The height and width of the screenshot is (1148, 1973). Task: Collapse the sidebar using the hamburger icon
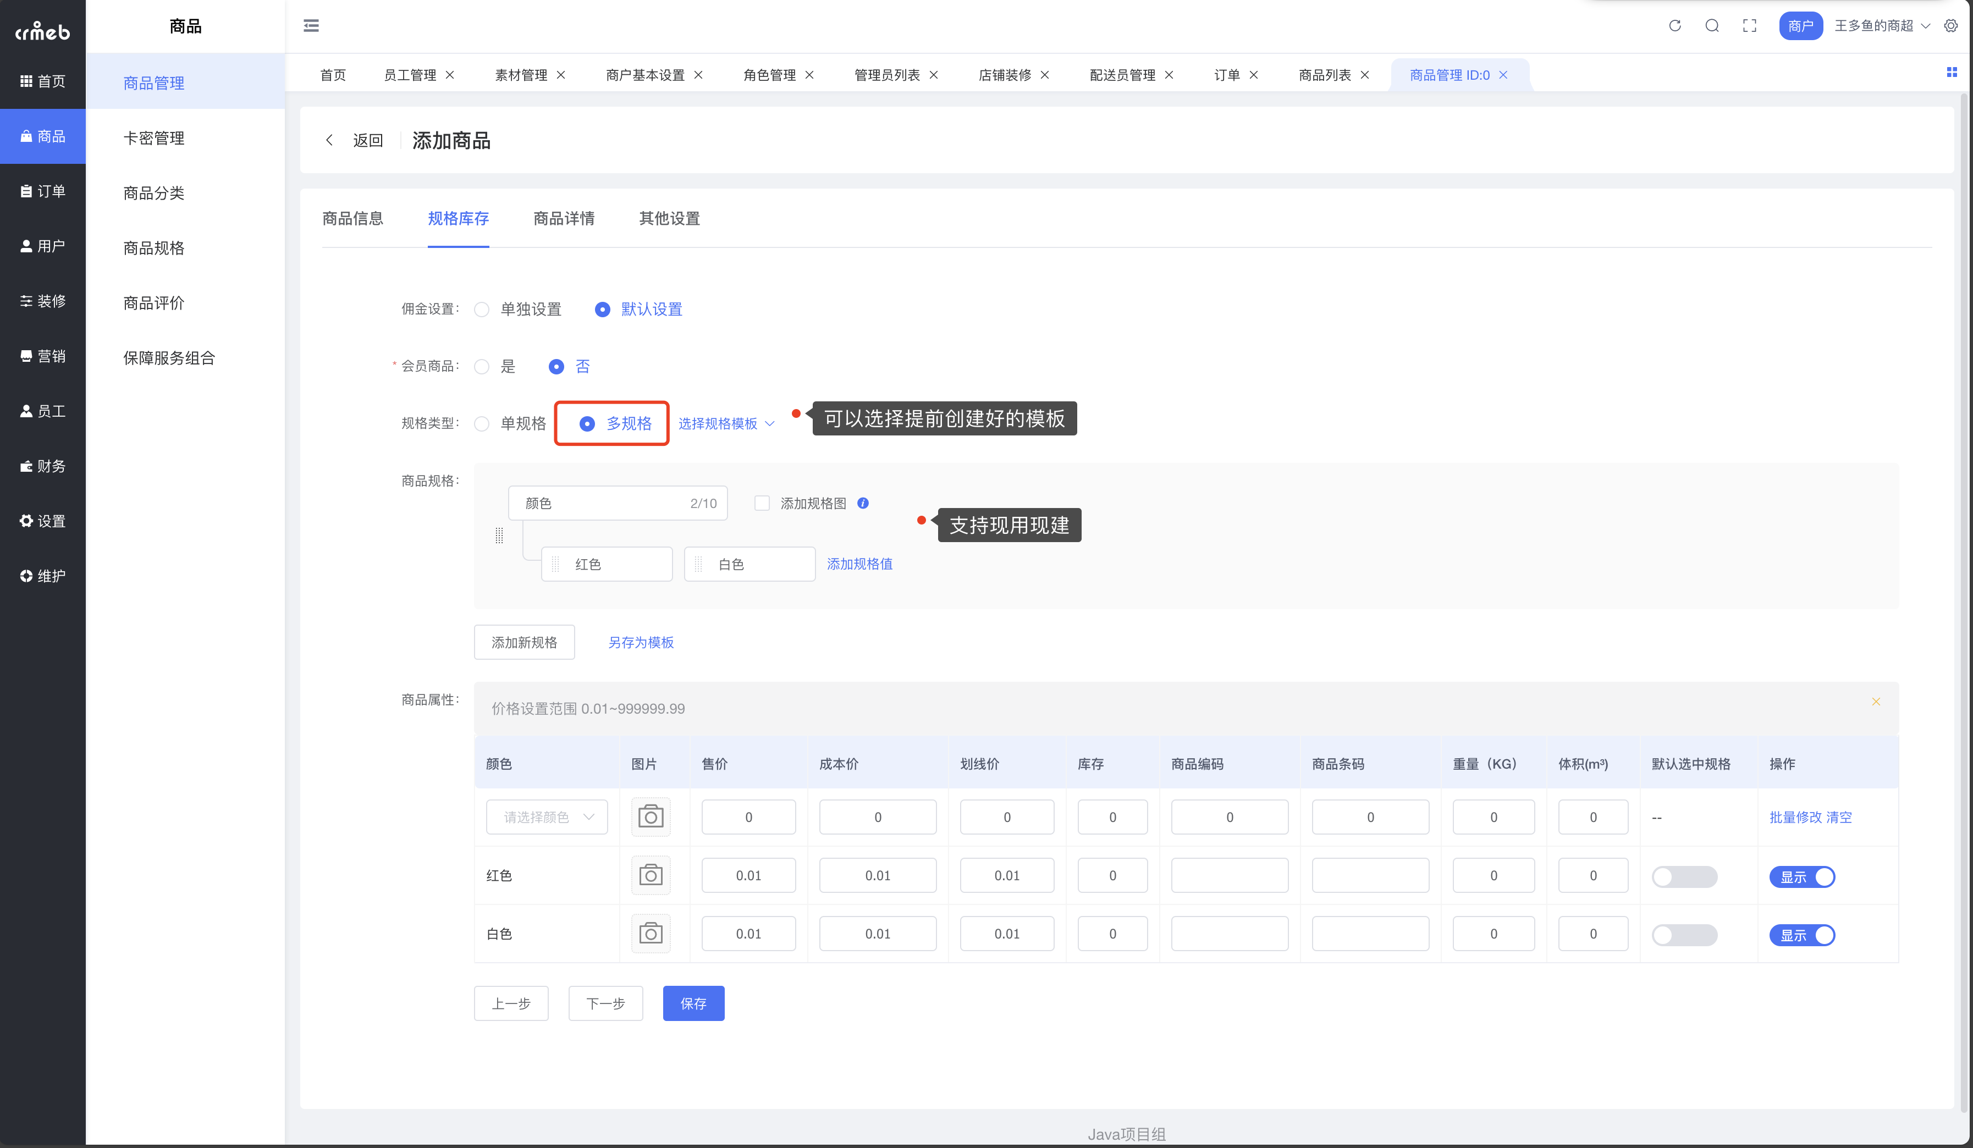pyautogui.click(x=311, y=25)
